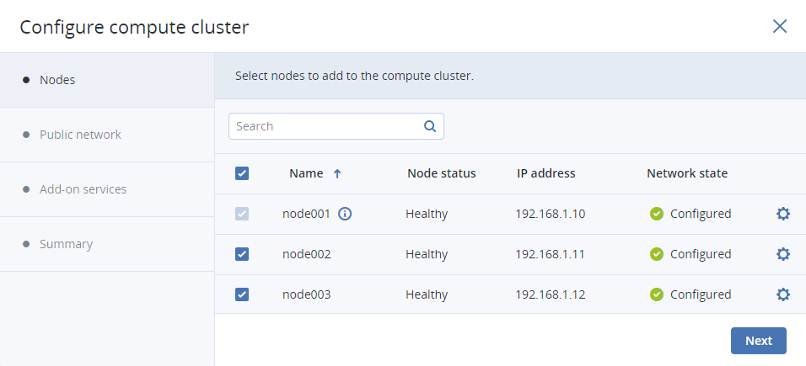806x366 pixels.
Task: Click green Configured status icon for node002
Action: [657, 254]
